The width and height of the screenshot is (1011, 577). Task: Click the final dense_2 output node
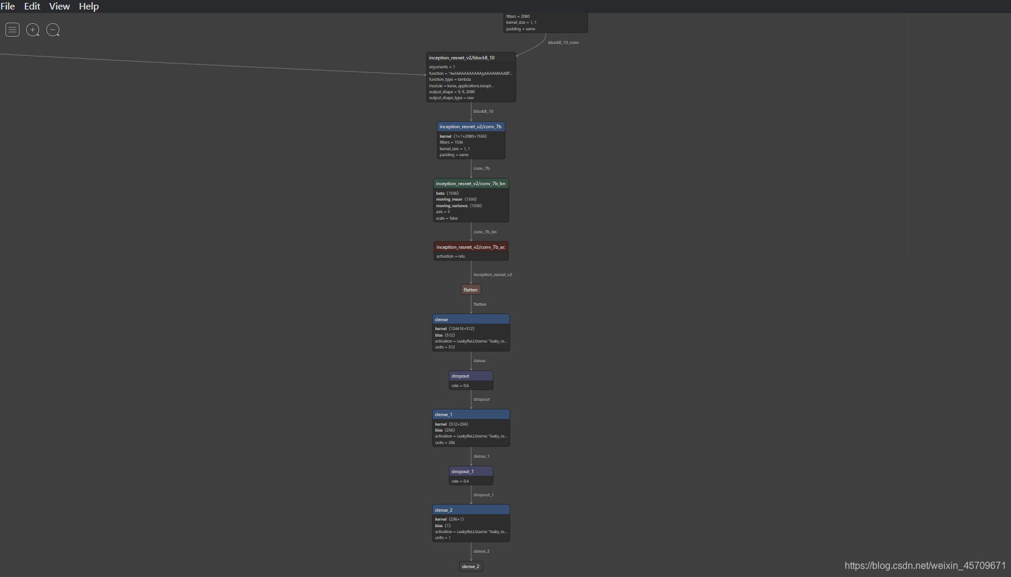[x=471, y=566]
